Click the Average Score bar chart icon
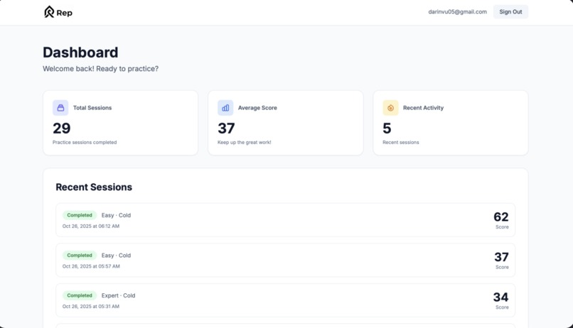Image resolution: width=573 pixels, height=328 pixels. [225, 108]
